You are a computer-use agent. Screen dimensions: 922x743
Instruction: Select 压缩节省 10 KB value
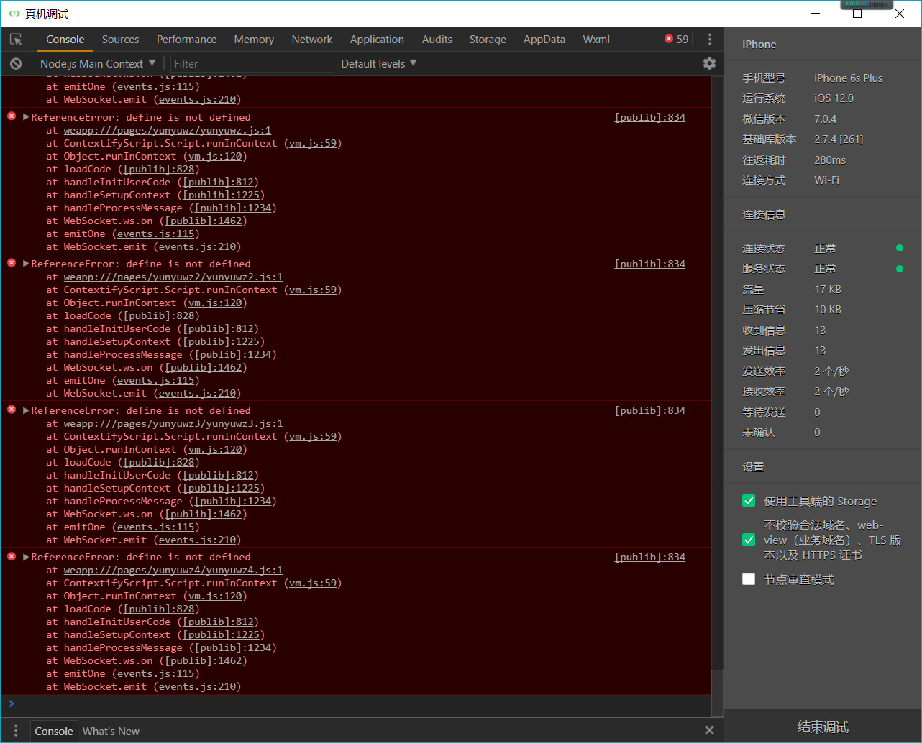[x=828, y=309]
